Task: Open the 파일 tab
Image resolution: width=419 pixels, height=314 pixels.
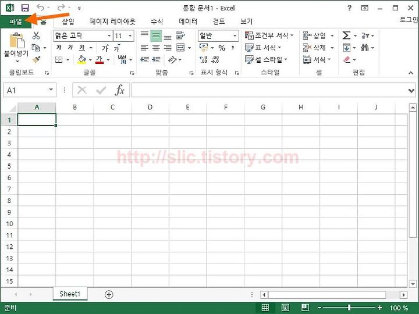Action: click(x=16, y=22)
